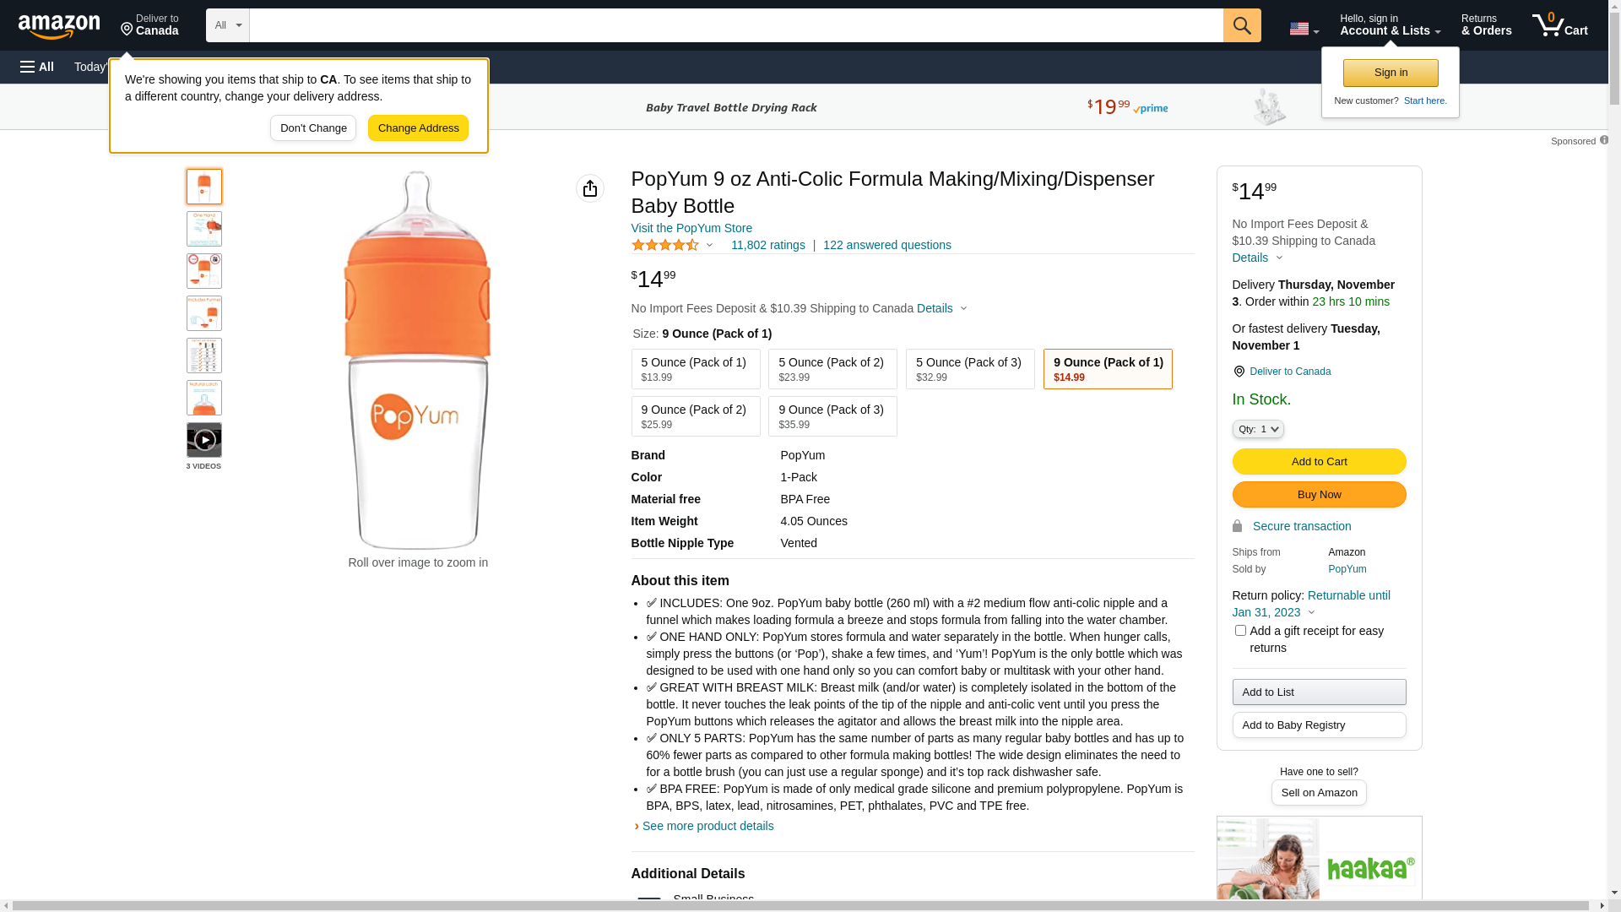Viewport: 1621px width, 912px height.
Task: Click the Deliver to Canada location icon
Action: coord(1239,372)
